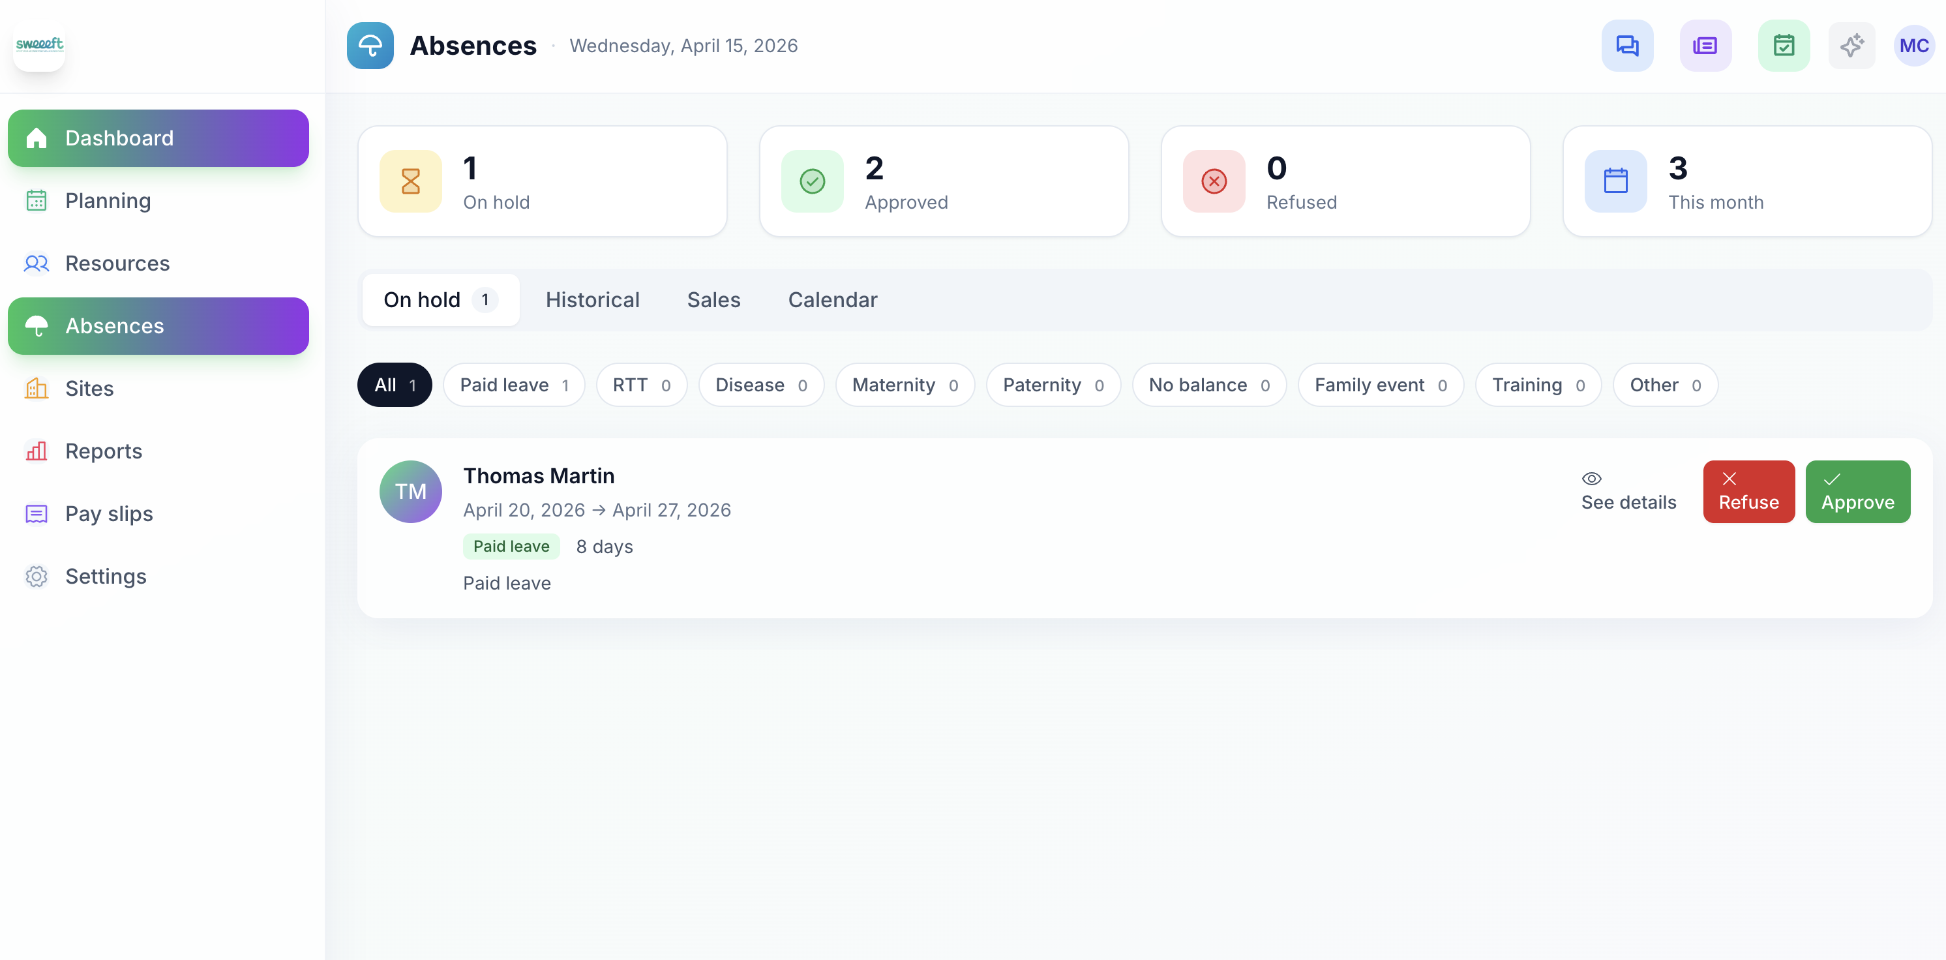Select the Planning calendar icon in the sidebar
Viewport: 1946px width, 960px height.
pos(37,200)
